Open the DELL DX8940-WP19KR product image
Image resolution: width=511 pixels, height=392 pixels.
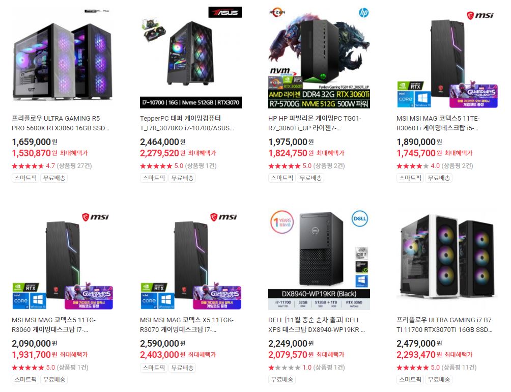(319, 259)
